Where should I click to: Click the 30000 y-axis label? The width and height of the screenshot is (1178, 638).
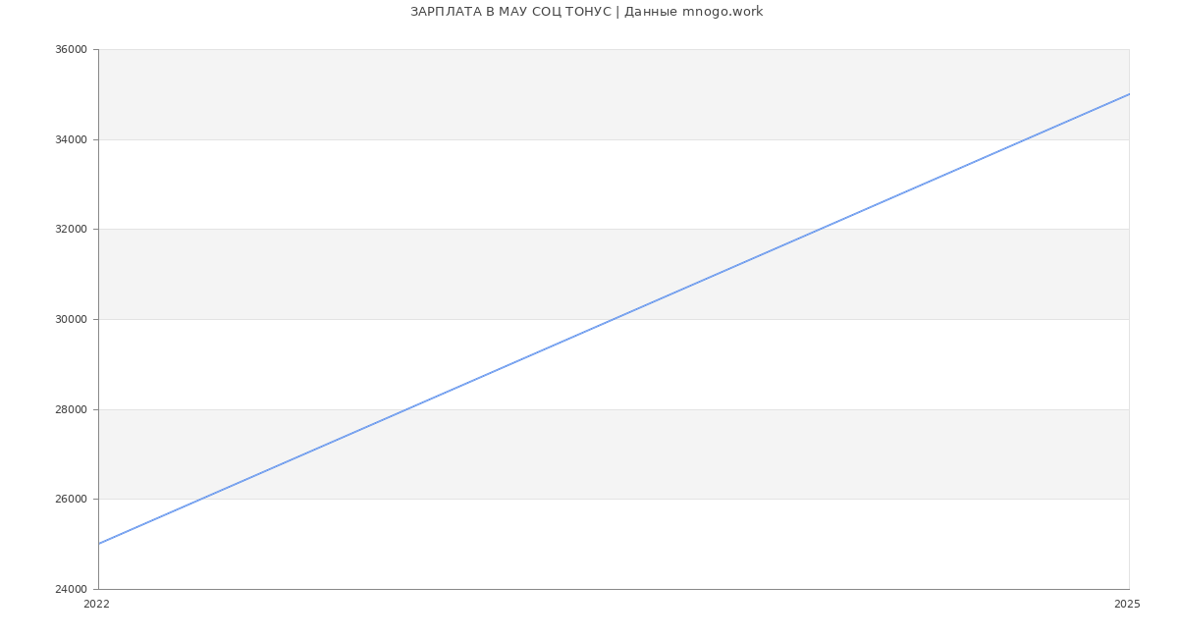coord(73,319)
